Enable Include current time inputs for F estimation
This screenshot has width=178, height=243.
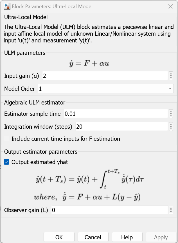6,138
